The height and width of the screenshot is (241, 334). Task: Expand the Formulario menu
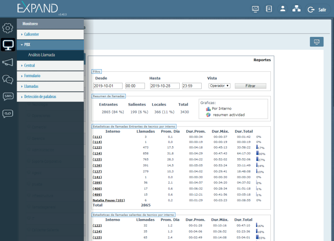[50, 76]
